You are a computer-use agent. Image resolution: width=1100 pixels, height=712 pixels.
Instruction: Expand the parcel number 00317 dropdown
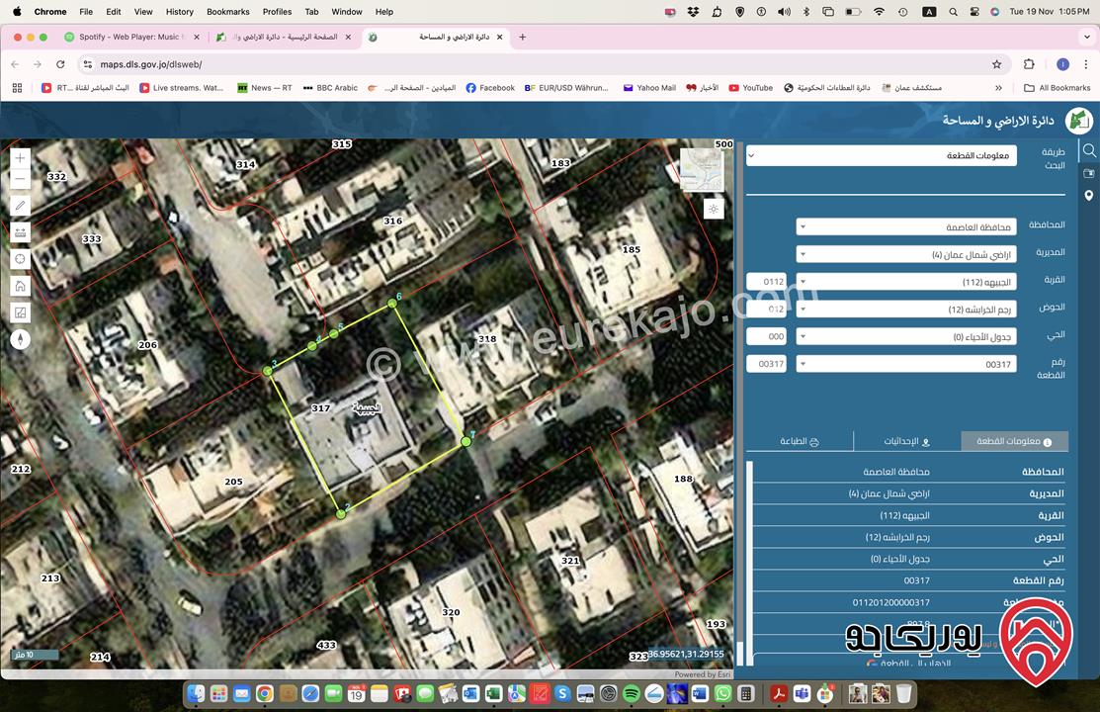(x=906, y=364)
